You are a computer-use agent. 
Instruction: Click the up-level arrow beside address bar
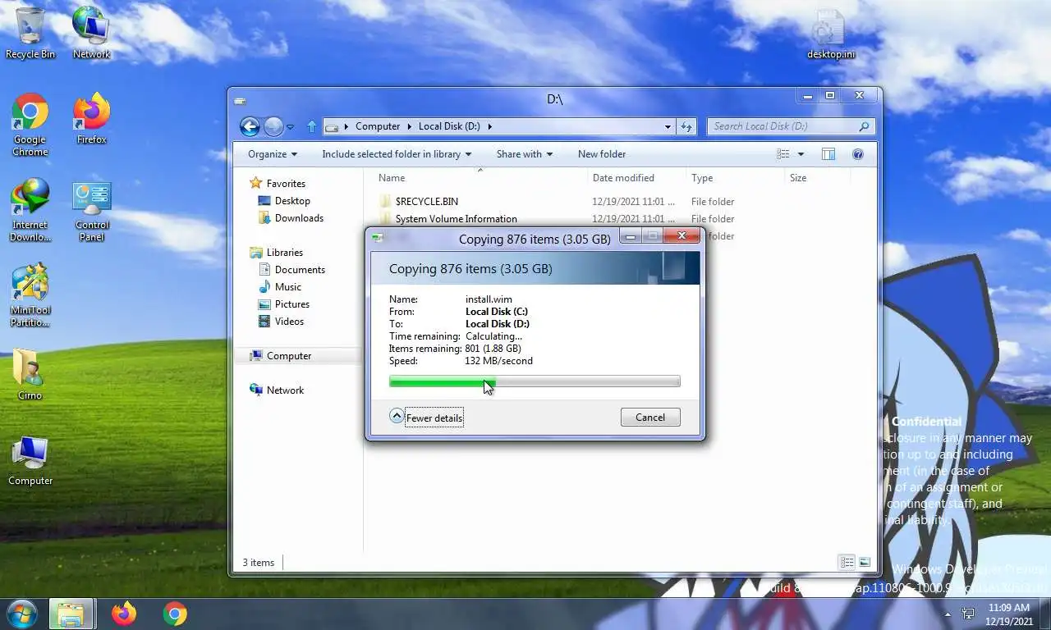pyautogui.click(x=311, y=126)
